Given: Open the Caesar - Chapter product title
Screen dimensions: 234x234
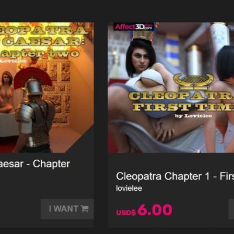Looking at the screenshot, I should pyautogui.click(x=35, y=164).
